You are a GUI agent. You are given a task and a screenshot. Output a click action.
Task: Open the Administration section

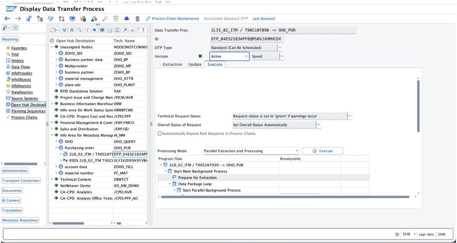(15, 171)
